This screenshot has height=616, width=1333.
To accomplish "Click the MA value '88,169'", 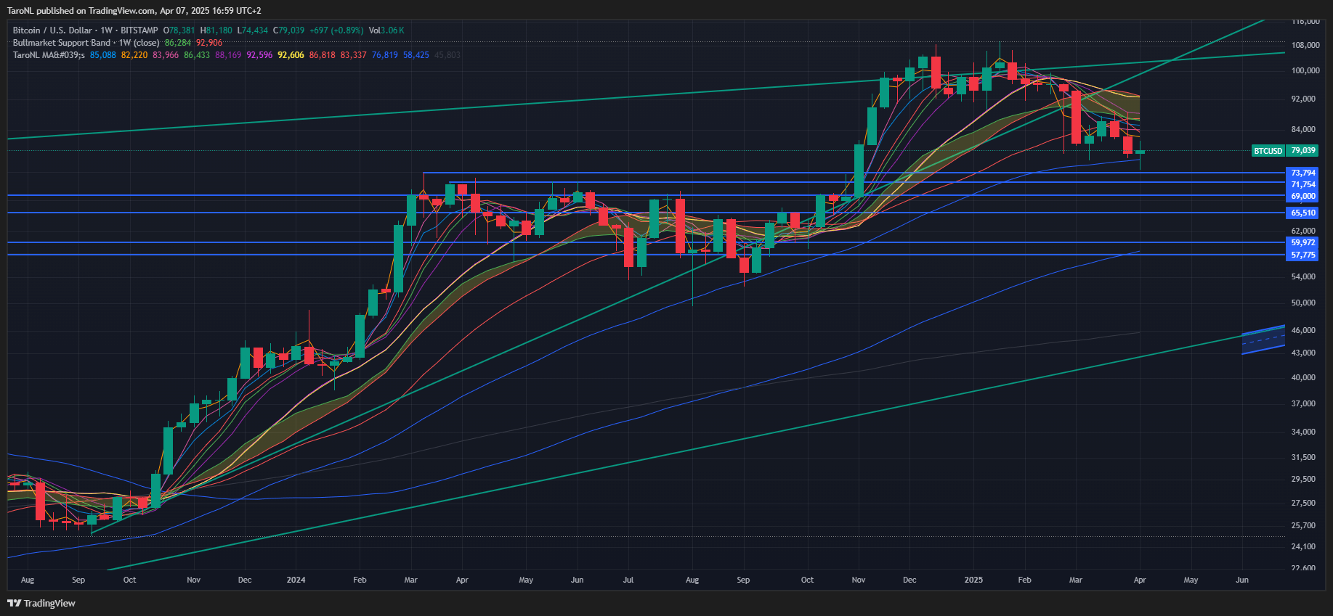I will (x=228, y=55).
